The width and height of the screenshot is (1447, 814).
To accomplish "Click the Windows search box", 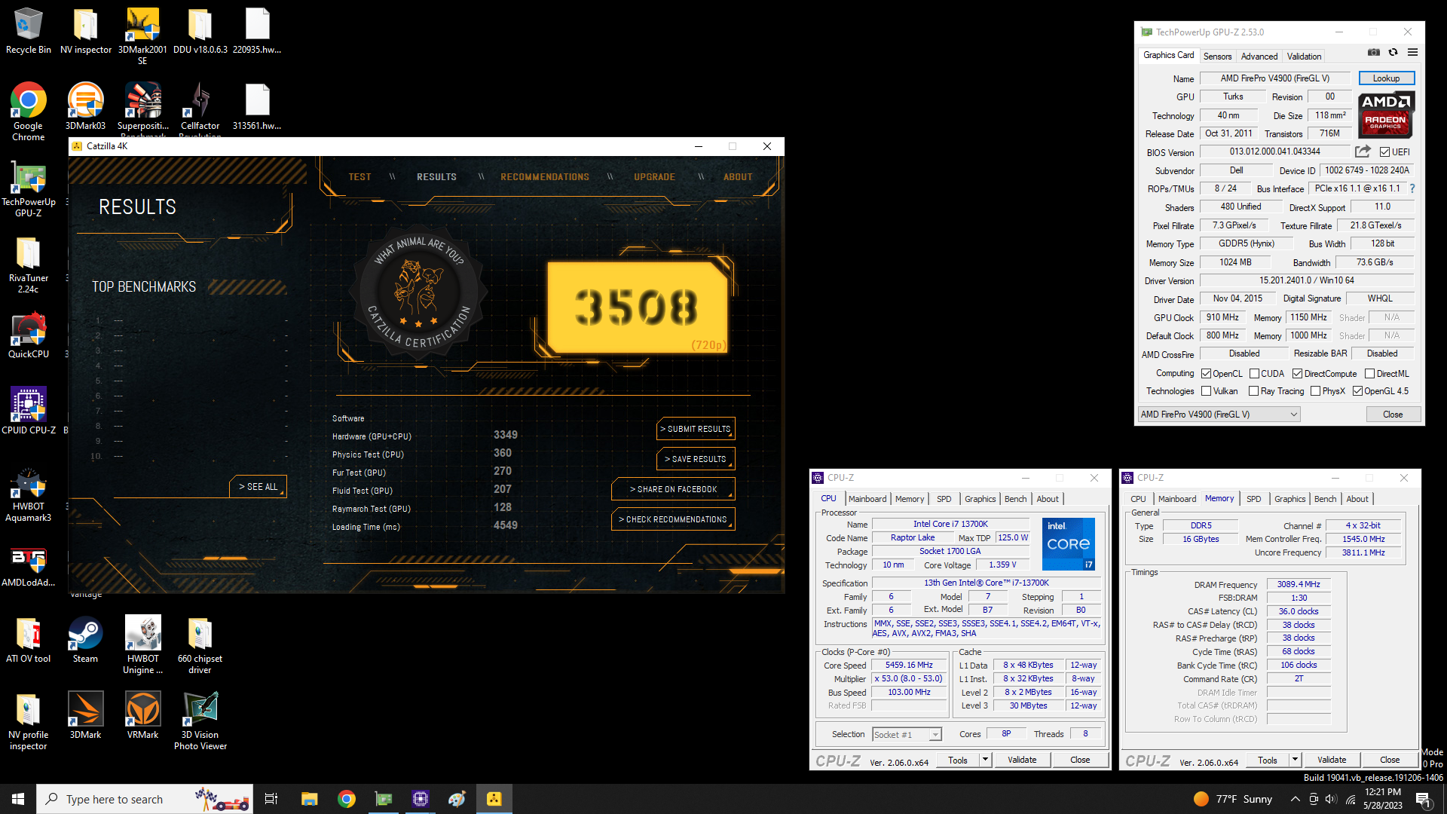I will (x=145, y=799).
